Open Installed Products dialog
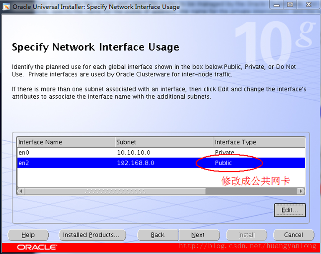The height and width of the screenshot is (254, 321). pyautogui.click(x=92, y=235)
